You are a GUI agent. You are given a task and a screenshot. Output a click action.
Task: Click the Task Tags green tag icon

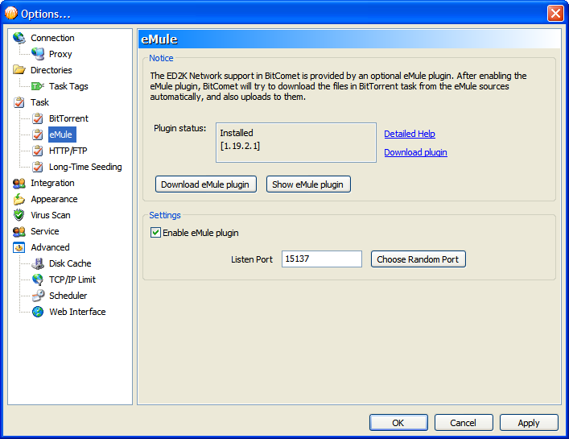click(38, 86)
